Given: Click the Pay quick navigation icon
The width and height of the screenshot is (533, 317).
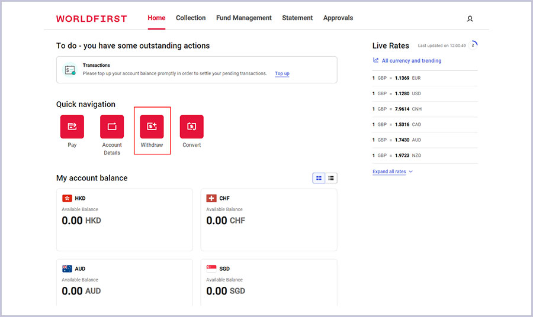Looking at the screenshot, I should click(72, 127).
